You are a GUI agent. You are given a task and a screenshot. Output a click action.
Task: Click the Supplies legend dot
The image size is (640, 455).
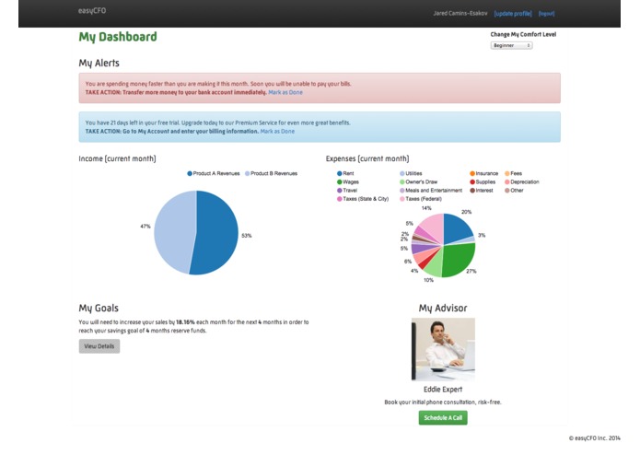pyautogui.click(x=472, y=182)
